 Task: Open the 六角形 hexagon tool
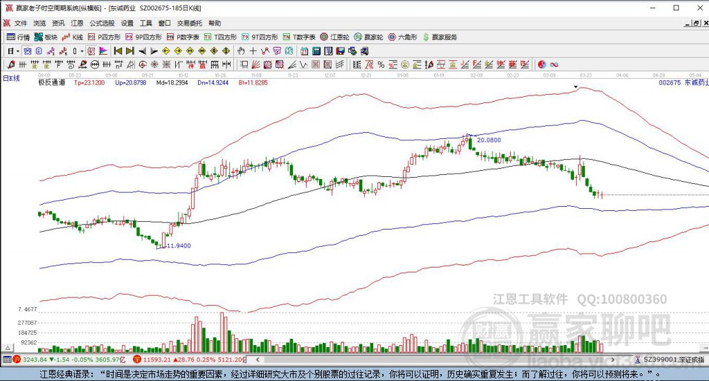click(x=402, y=37)
